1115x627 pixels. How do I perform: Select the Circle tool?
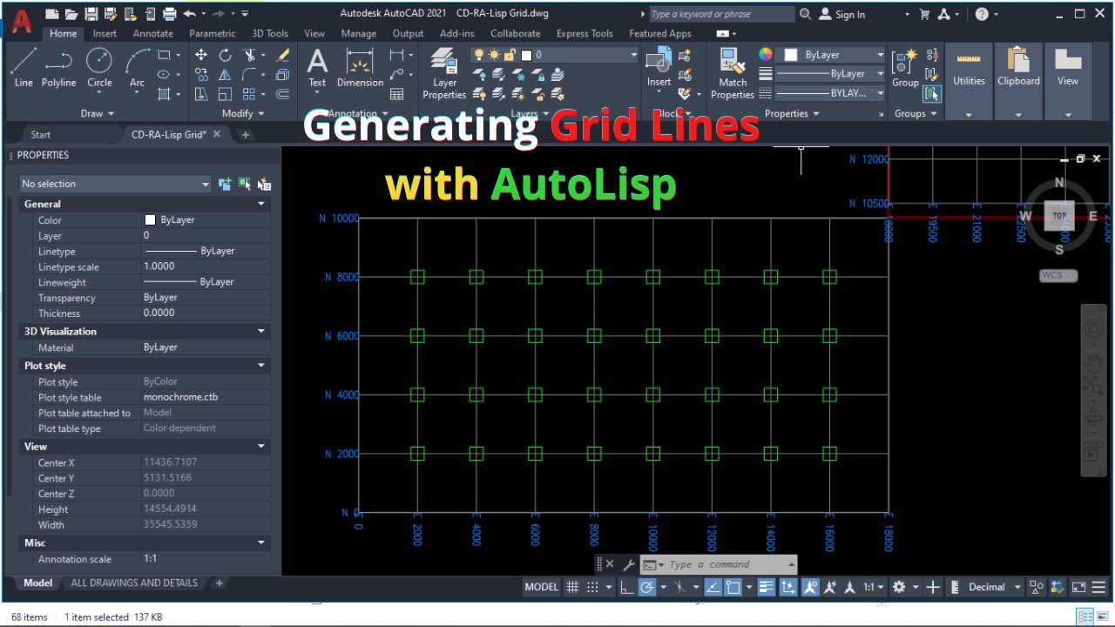pyautogui.click(x=99, y=68)
